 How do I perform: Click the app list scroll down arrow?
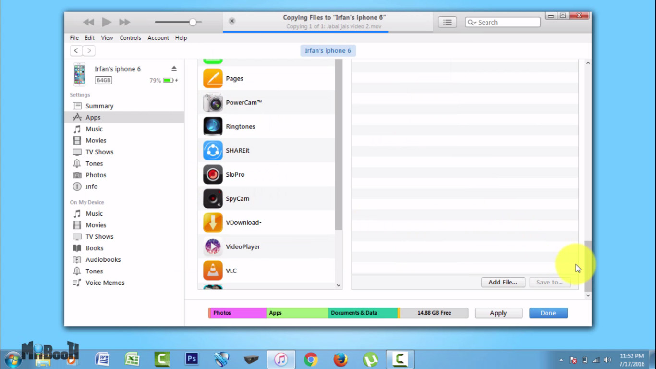pos(339,285)
